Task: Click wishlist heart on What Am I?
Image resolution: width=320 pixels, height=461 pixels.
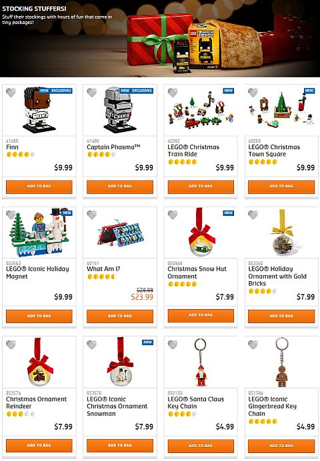Action: tap(91, 215)
